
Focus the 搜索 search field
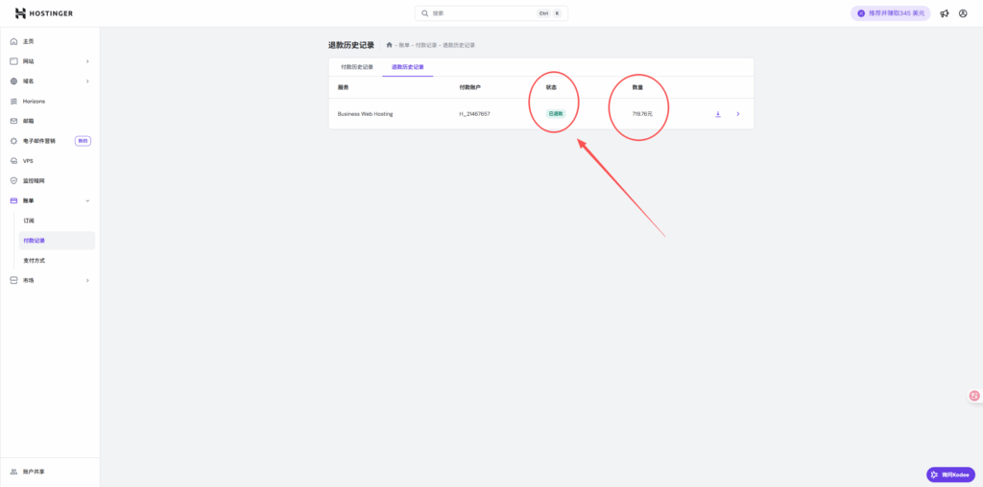(x=491, y=13)
